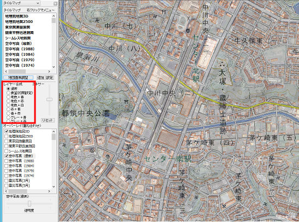
Task: Select the 発色+赤 radio button
Action: click(8, 101)
